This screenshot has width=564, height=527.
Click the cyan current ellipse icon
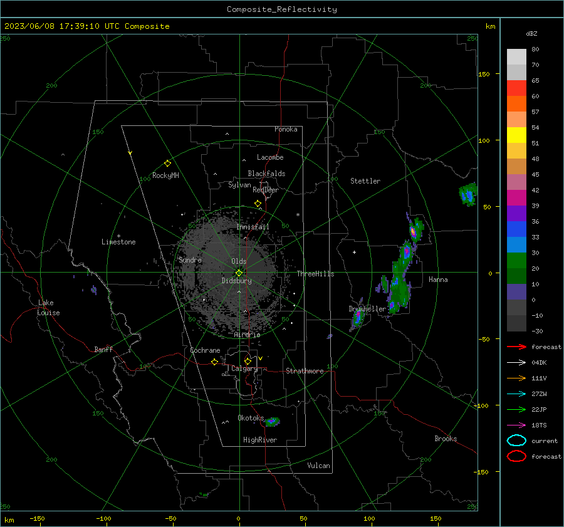[516, 441]
